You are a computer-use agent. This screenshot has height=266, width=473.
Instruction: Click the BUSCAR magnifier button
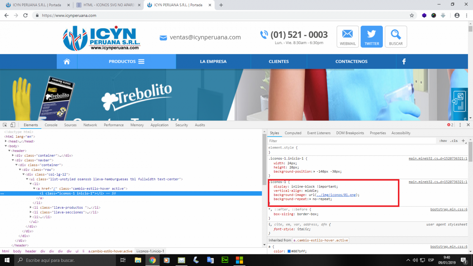[396, 37]
